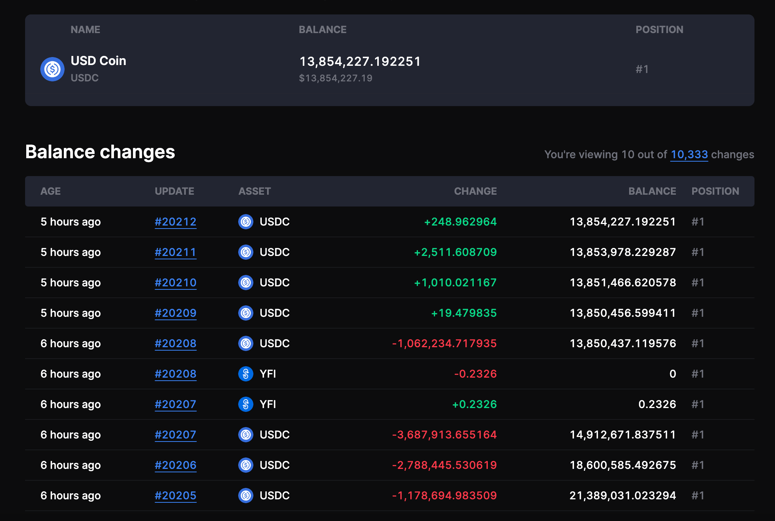Screen dimensions: 775x521
Task: Click USDC icon in update #20211 row
Action: [x=246, y=252]
